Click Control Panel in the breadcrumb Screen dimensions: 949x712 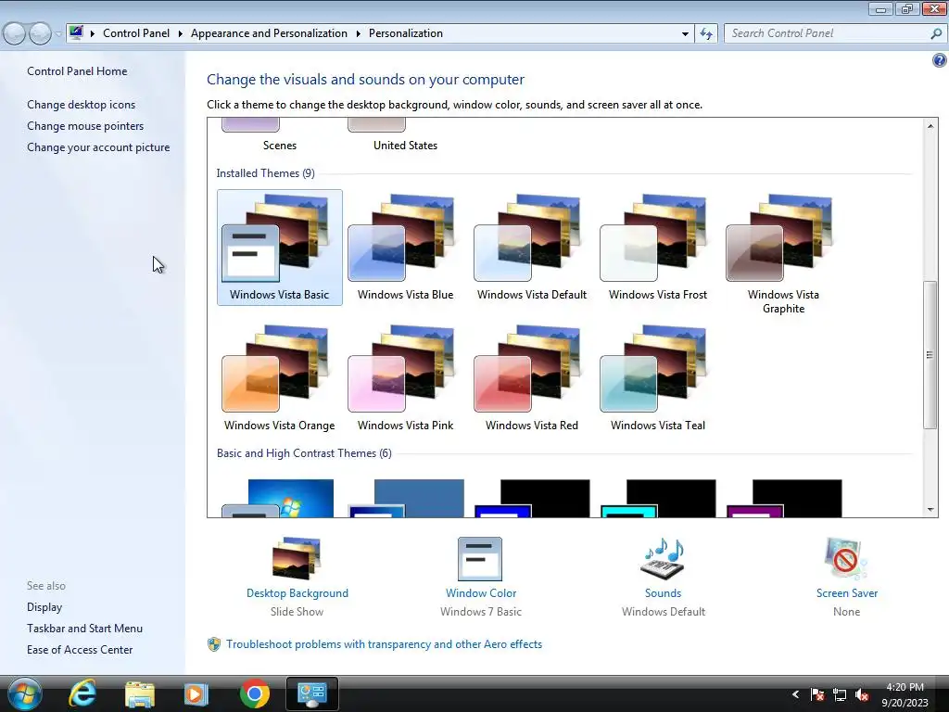136,33
